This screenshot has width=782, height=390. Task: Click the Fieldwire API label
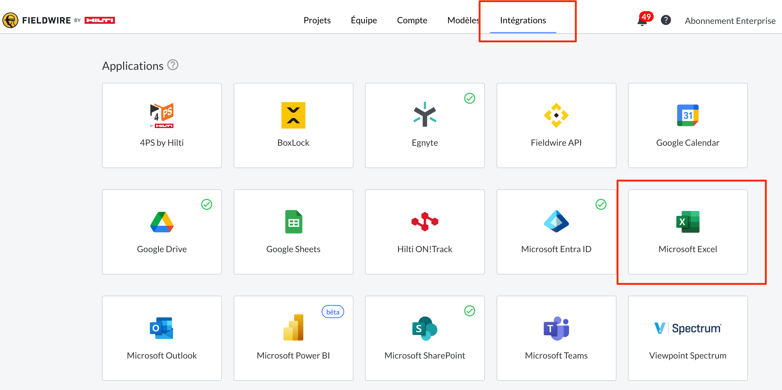pos(556,142)
